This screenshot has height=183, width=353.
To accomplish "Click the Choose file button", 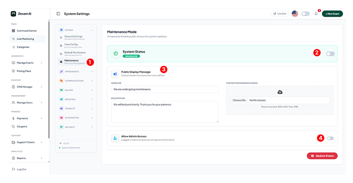I will [x=239, y=100].
